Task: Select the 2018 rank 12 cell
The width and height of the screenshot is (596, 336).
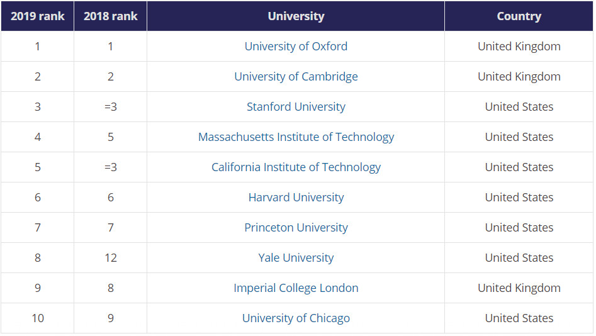Action: pyautogui.click(x=111, y=258)
